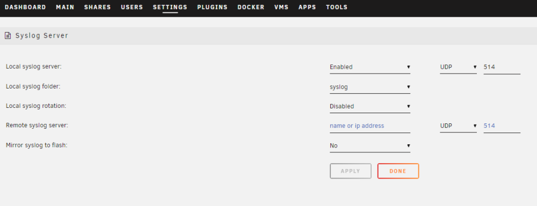Image resolution: width=537 pixels, height=206 pixels.
Task: Open the Local syslog server Enabled dropdown
Action: click(370, 67)
